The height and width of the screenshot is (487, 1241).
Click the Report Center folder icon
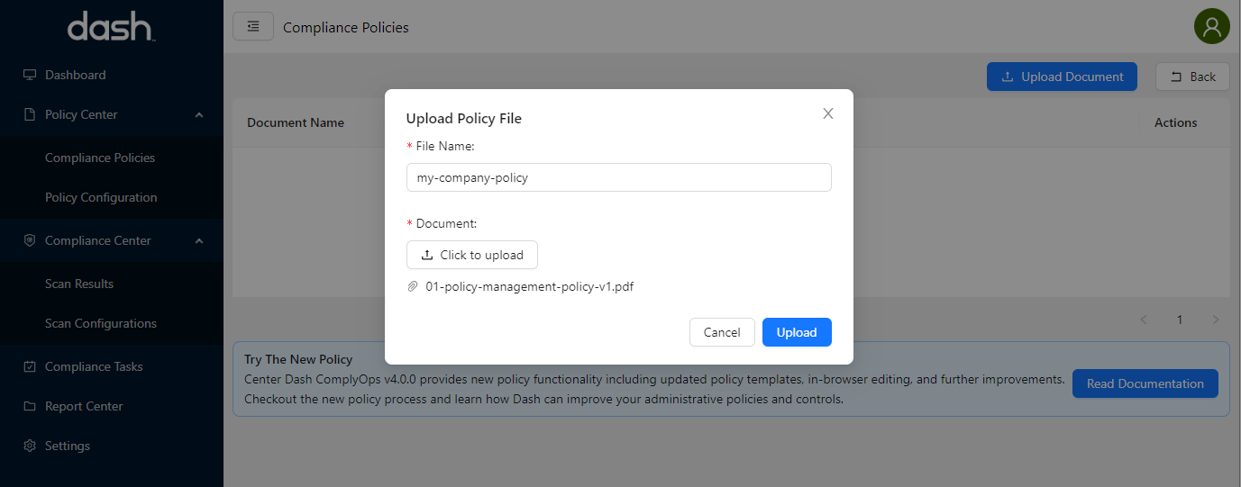tap(30, 406)
